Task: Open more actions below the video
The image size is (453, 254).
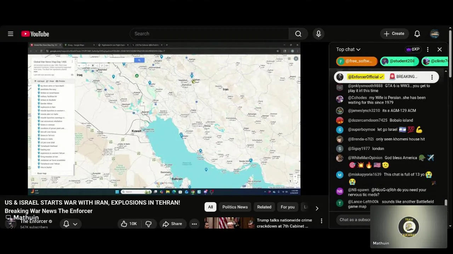Action: [194, 224]
